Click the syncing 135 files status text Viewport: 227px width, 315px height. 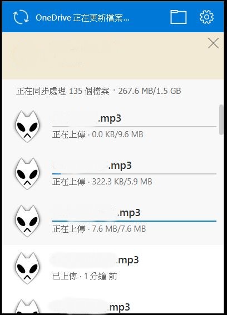[98, 91]
